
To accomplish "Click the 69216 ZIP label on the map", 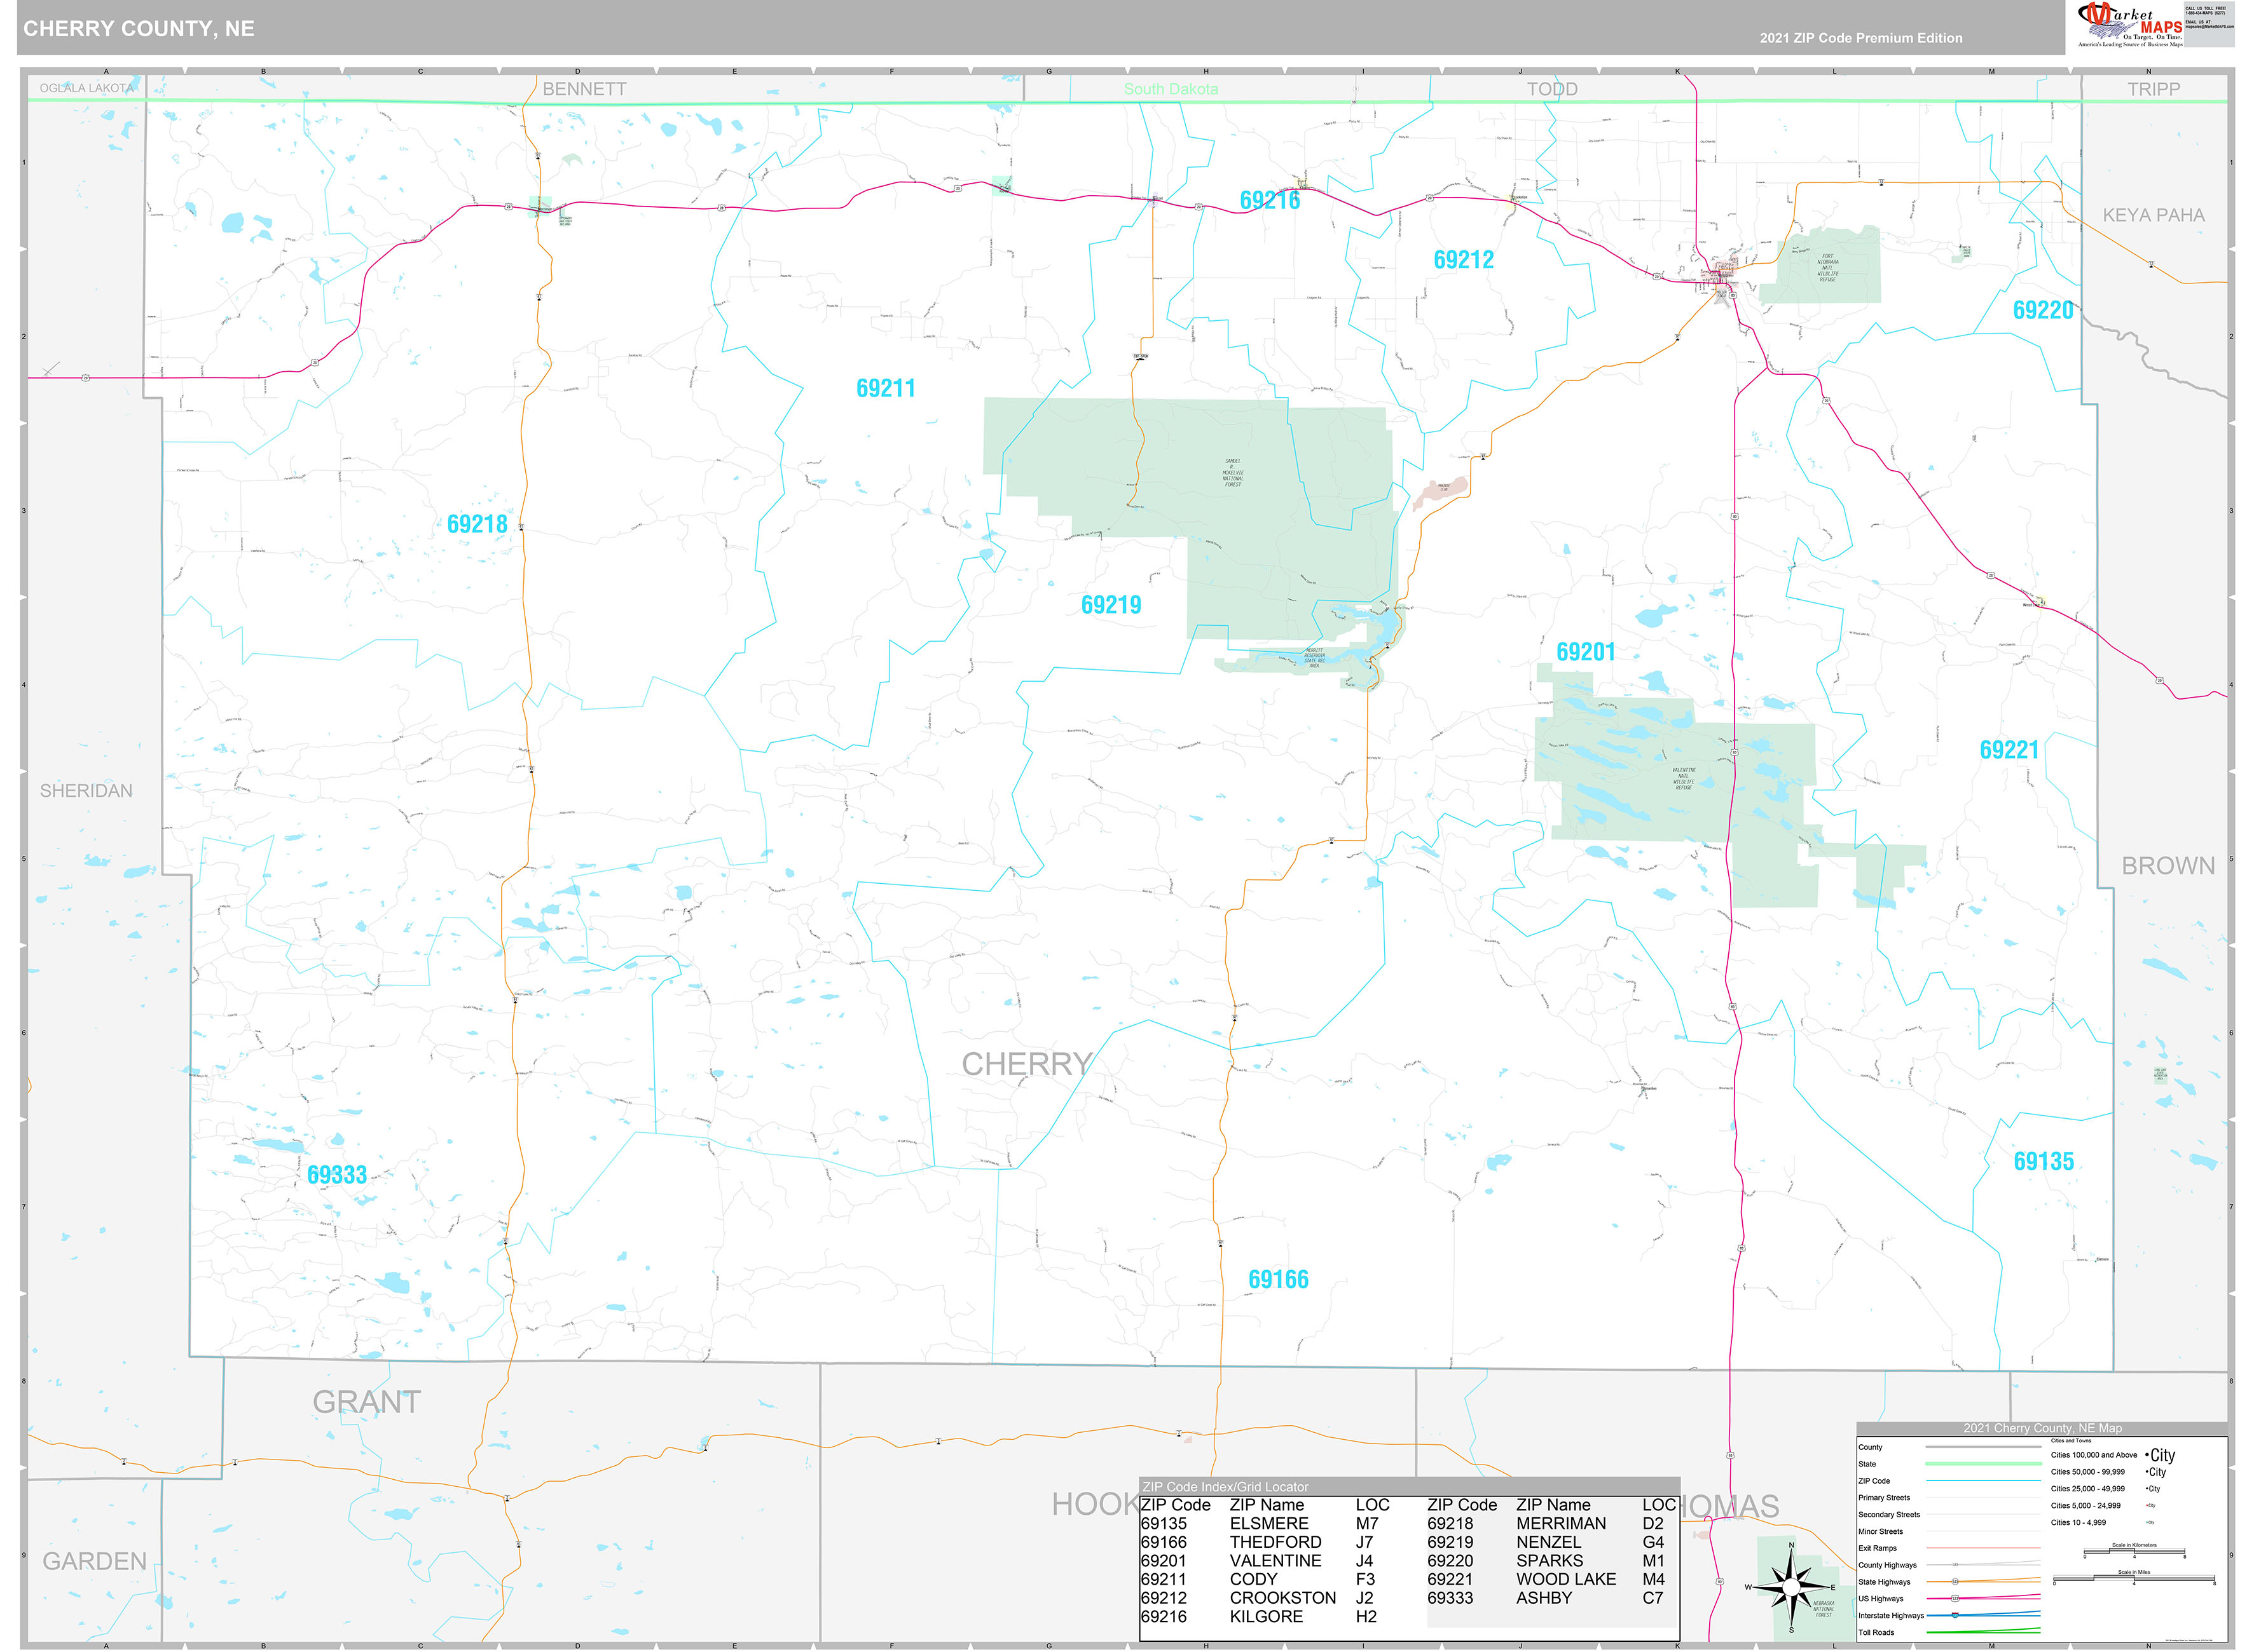I will (x=1270, y=200).
